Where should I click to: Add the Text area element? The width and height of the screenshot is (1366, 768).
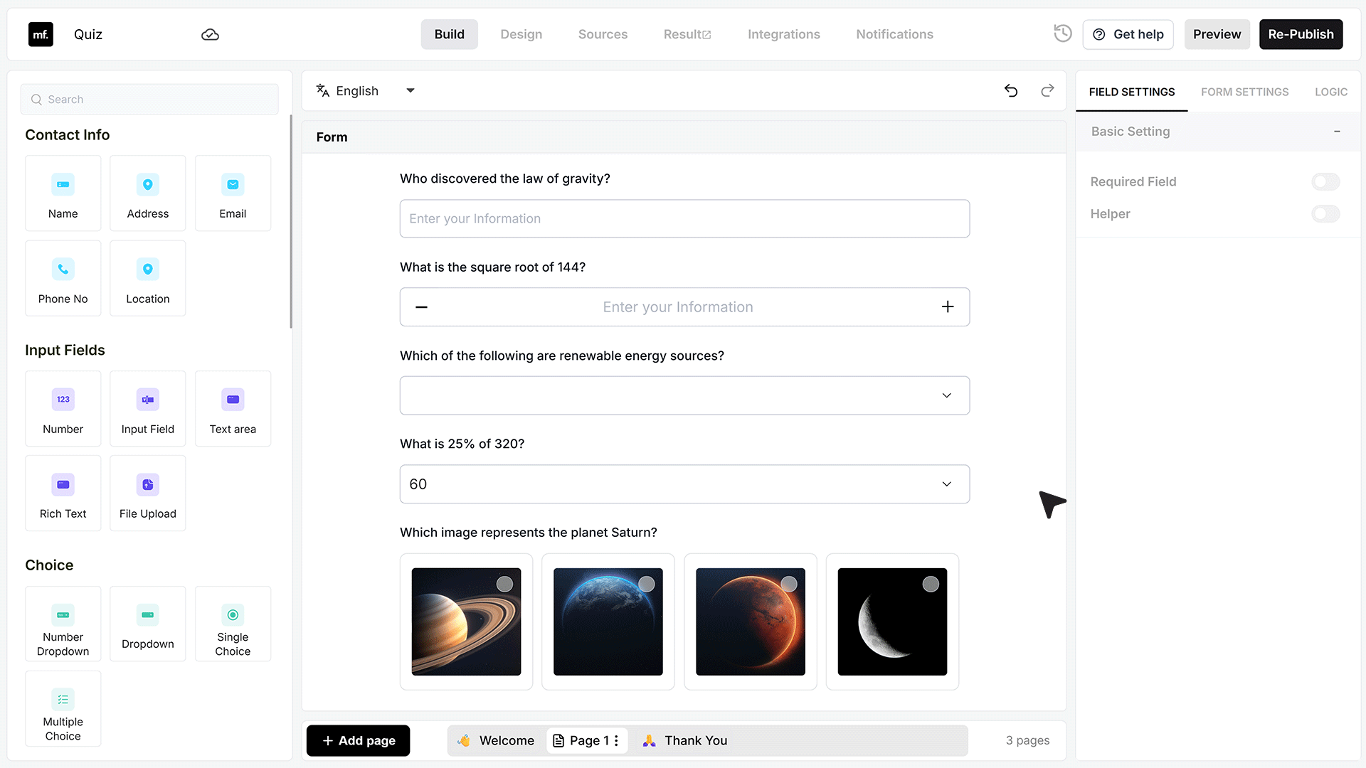[x=233, y=409]
